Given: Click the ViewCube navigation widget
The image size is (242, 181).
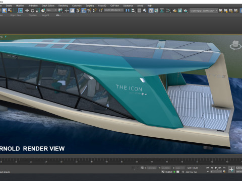Looking at the screenshot, I should point(235,45).
